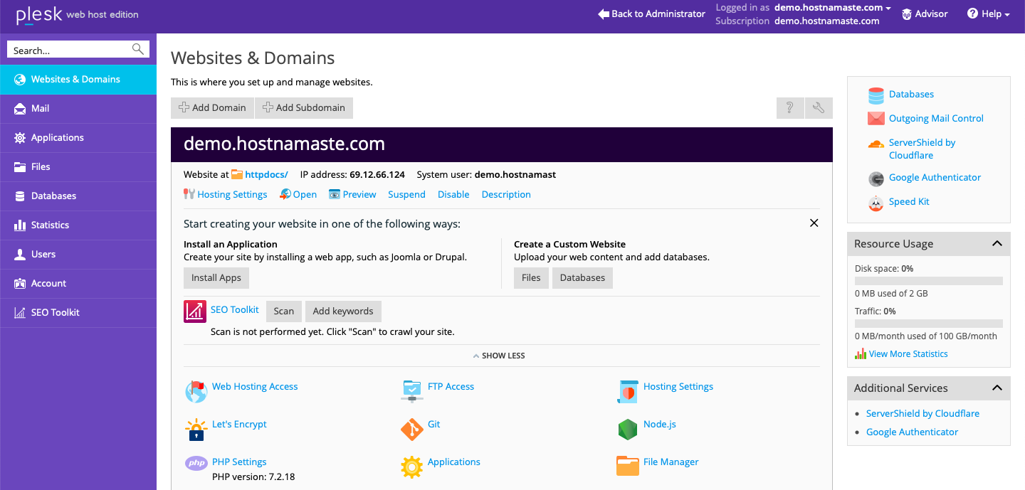Click the Web Hosting Access globe icon
This screenshot has height=490, width=1025.
coord(196,391)
